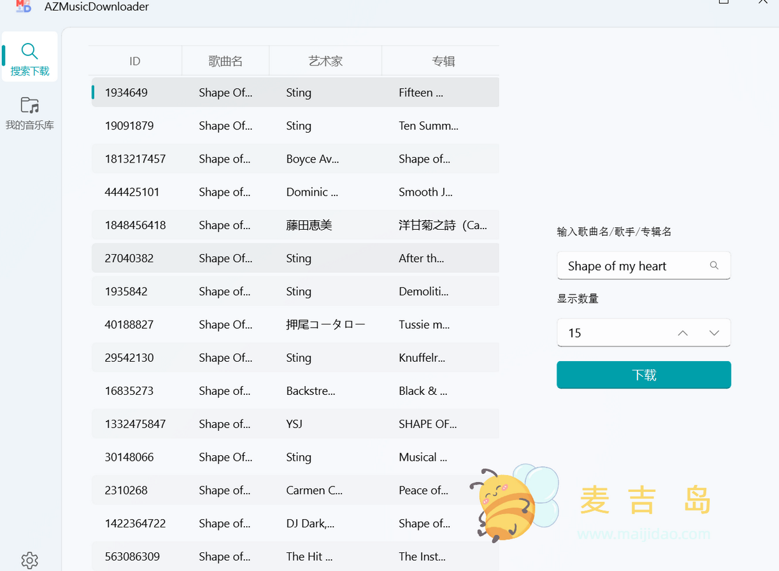Click artist cell DJ Dark,...
Screen dimensions: 779x571
pyautogui.click(x=310, y=523)
